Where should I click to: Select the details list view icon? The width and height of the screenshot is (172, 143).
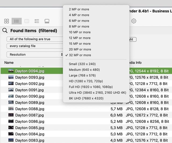click(x=37, y=21)
